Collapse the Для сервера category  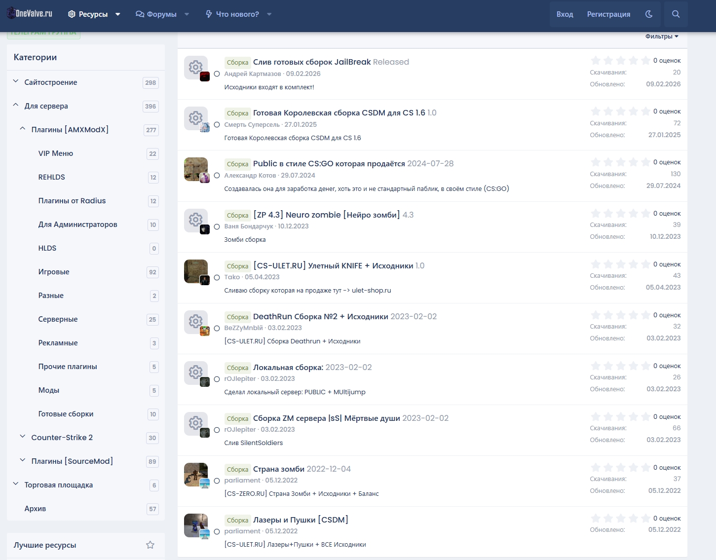tap(16, 106)
